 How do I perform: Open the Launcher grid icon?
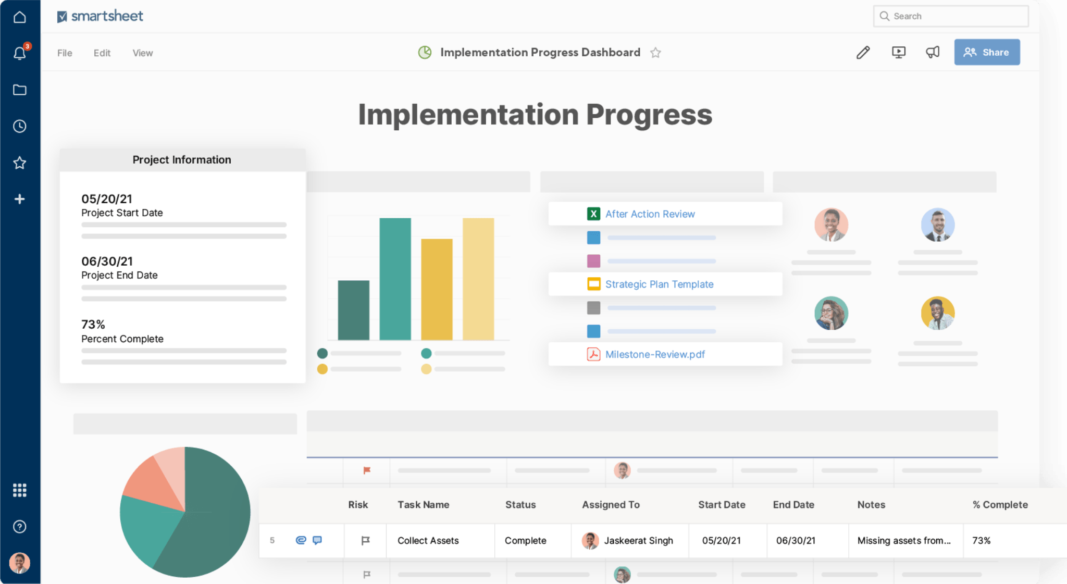pyautogui.click(x=19, y=490)
